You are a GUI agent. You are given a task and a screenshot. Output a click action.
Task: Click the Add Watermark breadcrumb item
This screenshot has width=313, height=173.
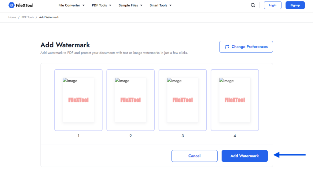click(49, 17)
